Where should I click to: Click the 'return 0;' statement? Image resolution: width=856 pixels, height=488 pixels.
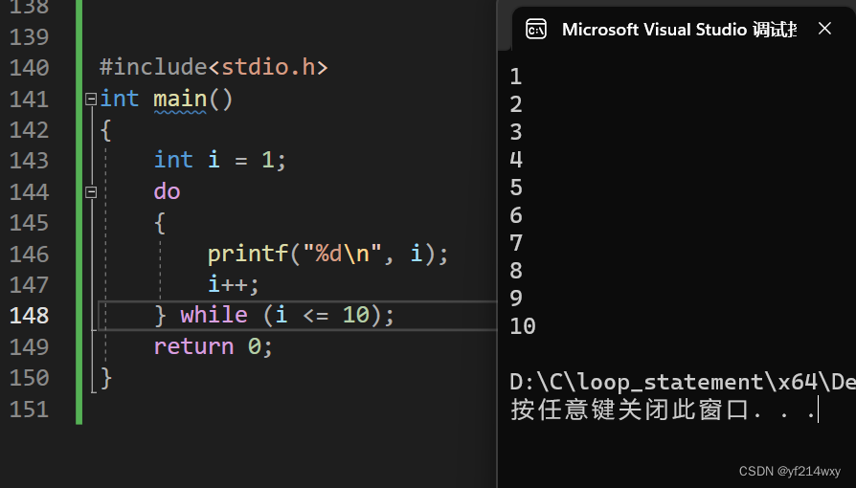pyautogui.click(x=213, y=346)
